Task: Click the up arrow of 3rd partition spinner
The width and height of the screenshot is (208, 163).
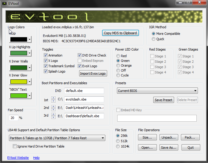Action: (x=53, y=114)
